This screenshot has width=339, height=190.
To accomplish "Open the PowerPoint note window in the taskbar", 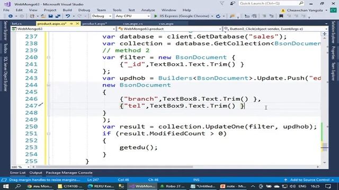I will click(x=233, y=186).
